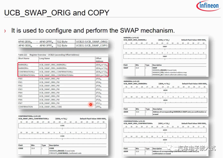Click upper SWAP bitfield box in MARKERLx diagram
This screenshot has width=223, height=158.
point(165,47)
